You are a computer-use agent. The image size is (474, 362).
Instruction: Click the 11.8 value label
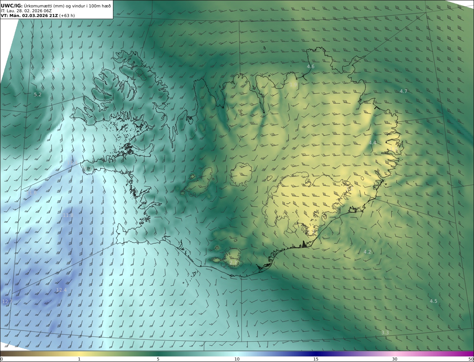pos(68,215)
